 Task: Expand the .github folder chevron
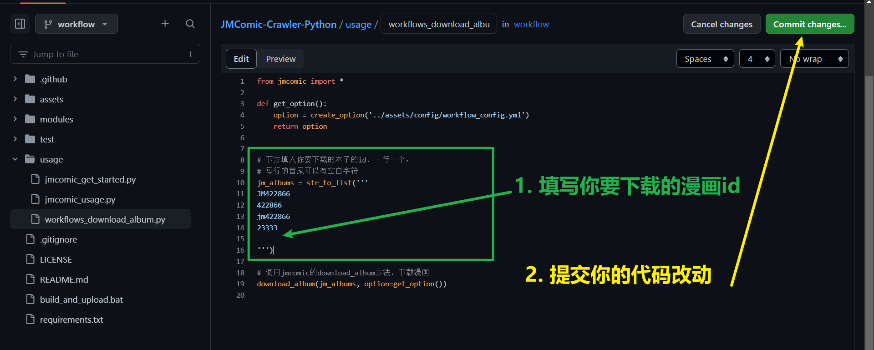coord(15,79)
